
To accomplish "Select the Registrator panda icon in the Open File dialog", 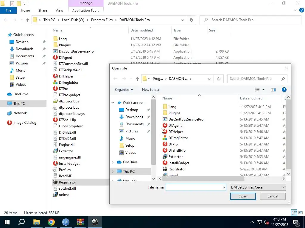I will pos(165,169).
